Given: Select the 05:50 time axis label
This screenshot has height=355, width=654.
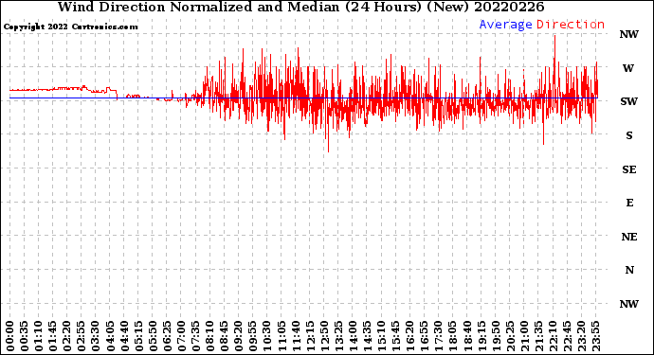Looking at the screenshot, I should click(x=153, y=336).
